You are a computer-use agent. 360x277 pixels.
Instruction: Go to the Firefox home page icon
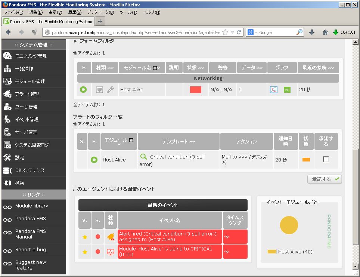[x=325, y=32]
